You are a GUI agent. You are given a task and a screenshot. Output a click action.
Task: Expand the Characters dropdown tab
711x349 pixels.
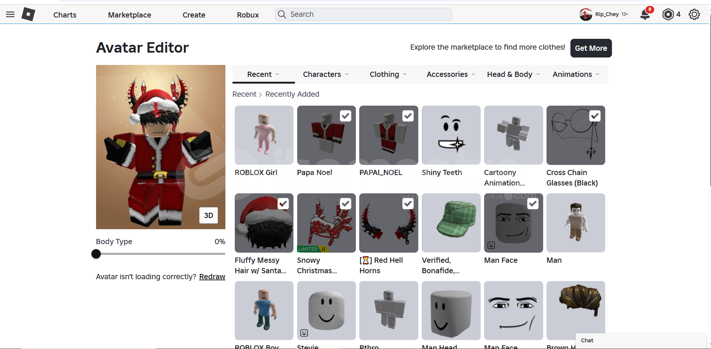(326, 74)
